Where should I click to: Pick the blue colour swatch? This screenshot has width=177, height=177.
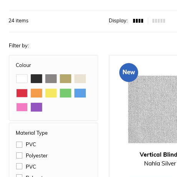click(80, 93)
